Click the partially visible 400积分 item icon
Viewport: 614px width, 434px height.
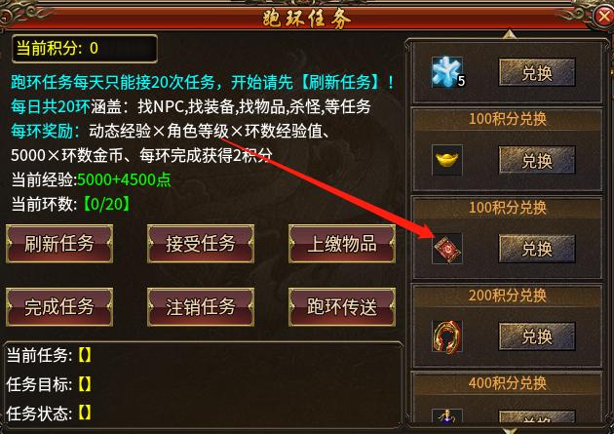(447, 415)
